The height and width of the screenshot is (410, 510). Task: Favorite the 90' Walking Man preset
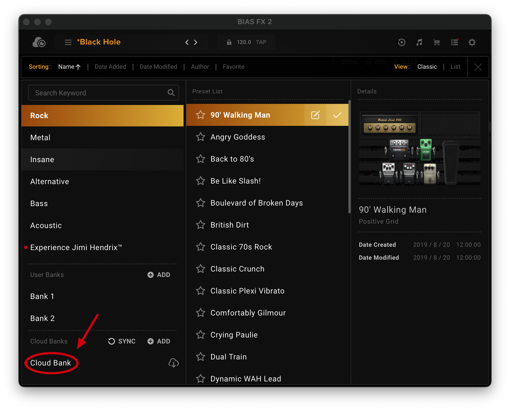tap(201, 115)
